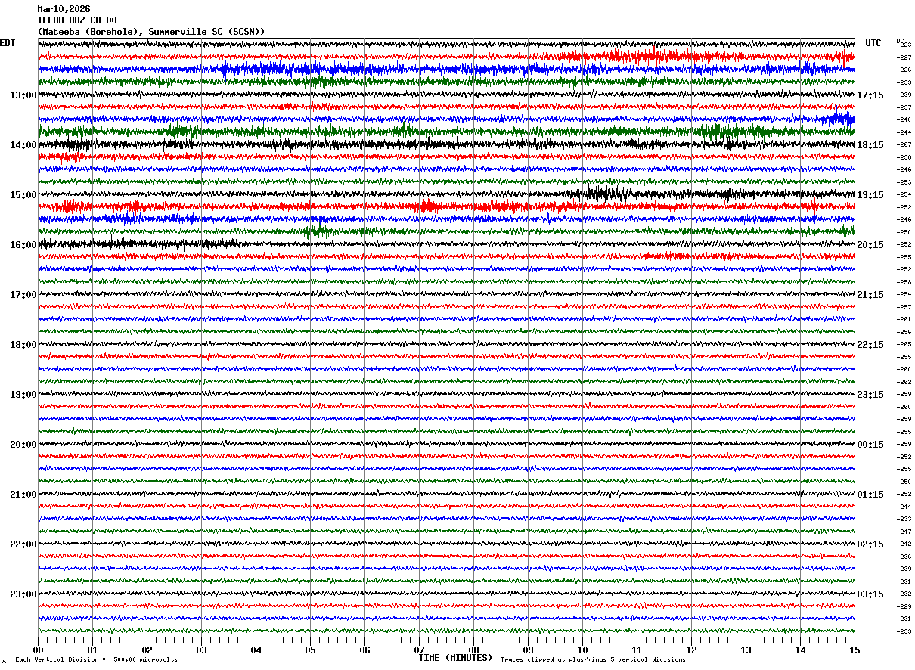Click "Each Vertical Division = 500.00 microvolts" note
Viewport: 915px width, 670px height.
pos(96,659)
